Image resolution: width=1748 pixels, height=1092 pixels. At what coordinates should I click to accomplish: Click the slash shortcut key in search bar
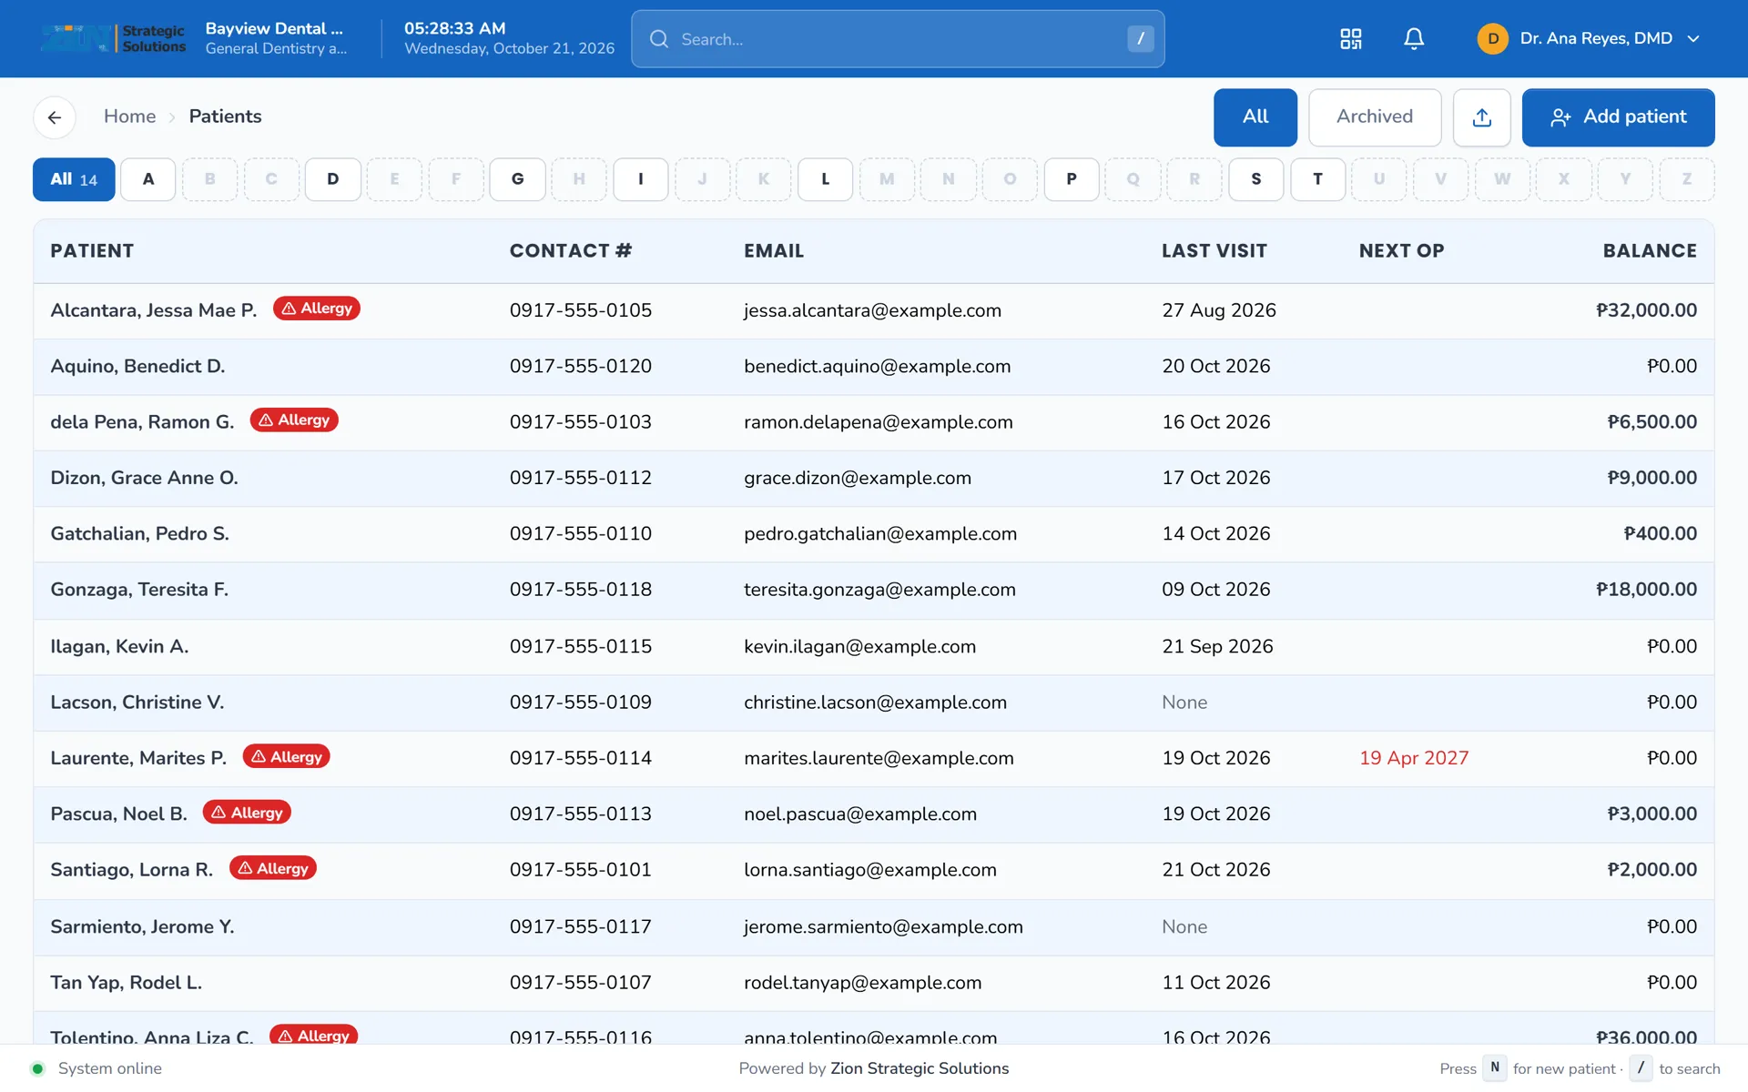pyautogui.click(x=1140, y=38)
